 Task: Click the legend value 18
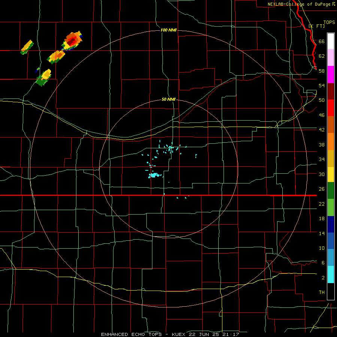click(x=322, y=219)
